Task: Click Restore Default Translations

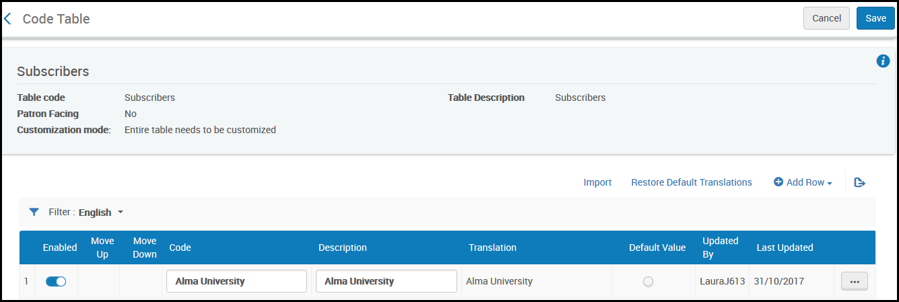Action: [692, 182]
